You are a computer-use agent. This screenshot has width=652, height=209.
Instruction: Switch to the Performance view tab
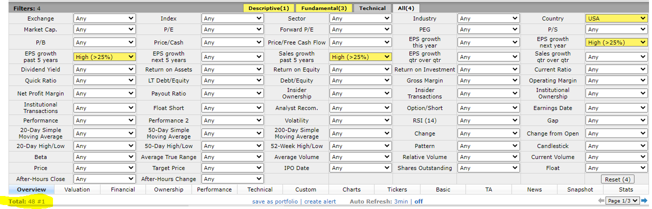[x=214, y=189]
